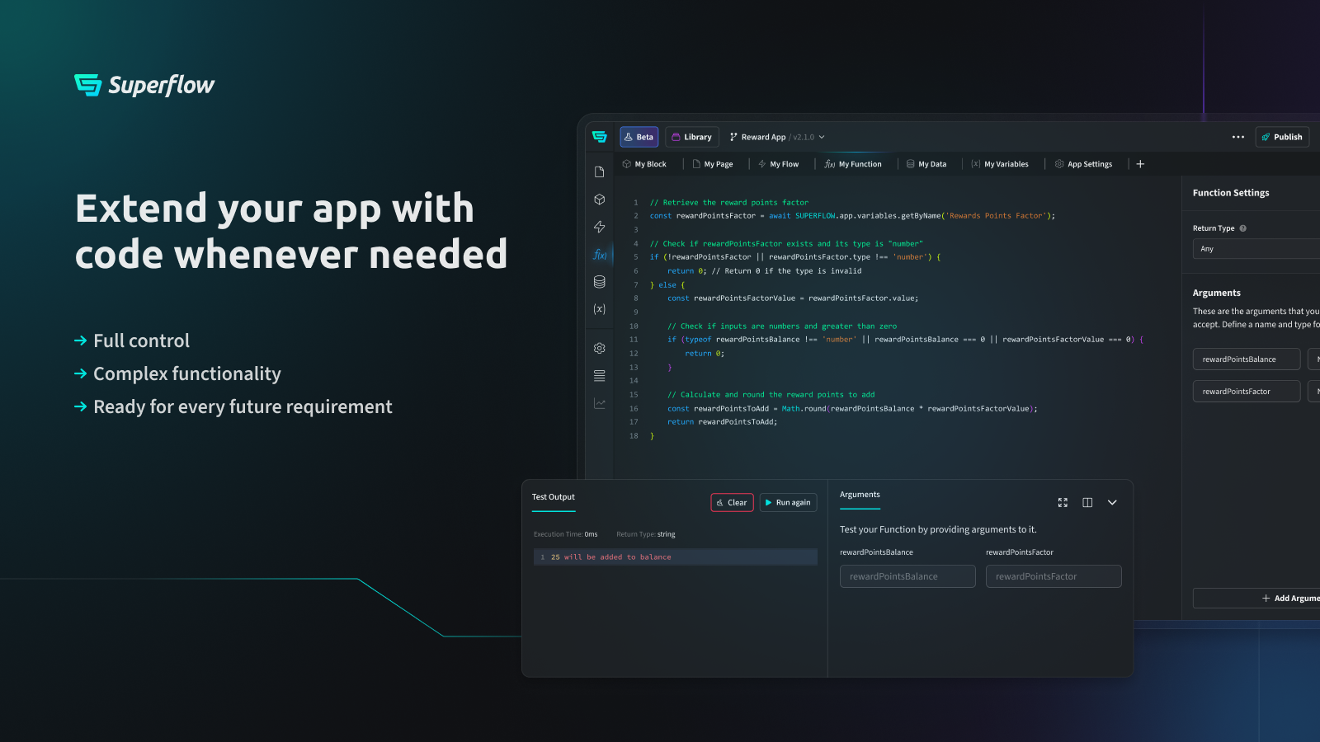Open the blocks cube icon in sidebar
The image size is (1320, 742).
[x=600, y=200]
